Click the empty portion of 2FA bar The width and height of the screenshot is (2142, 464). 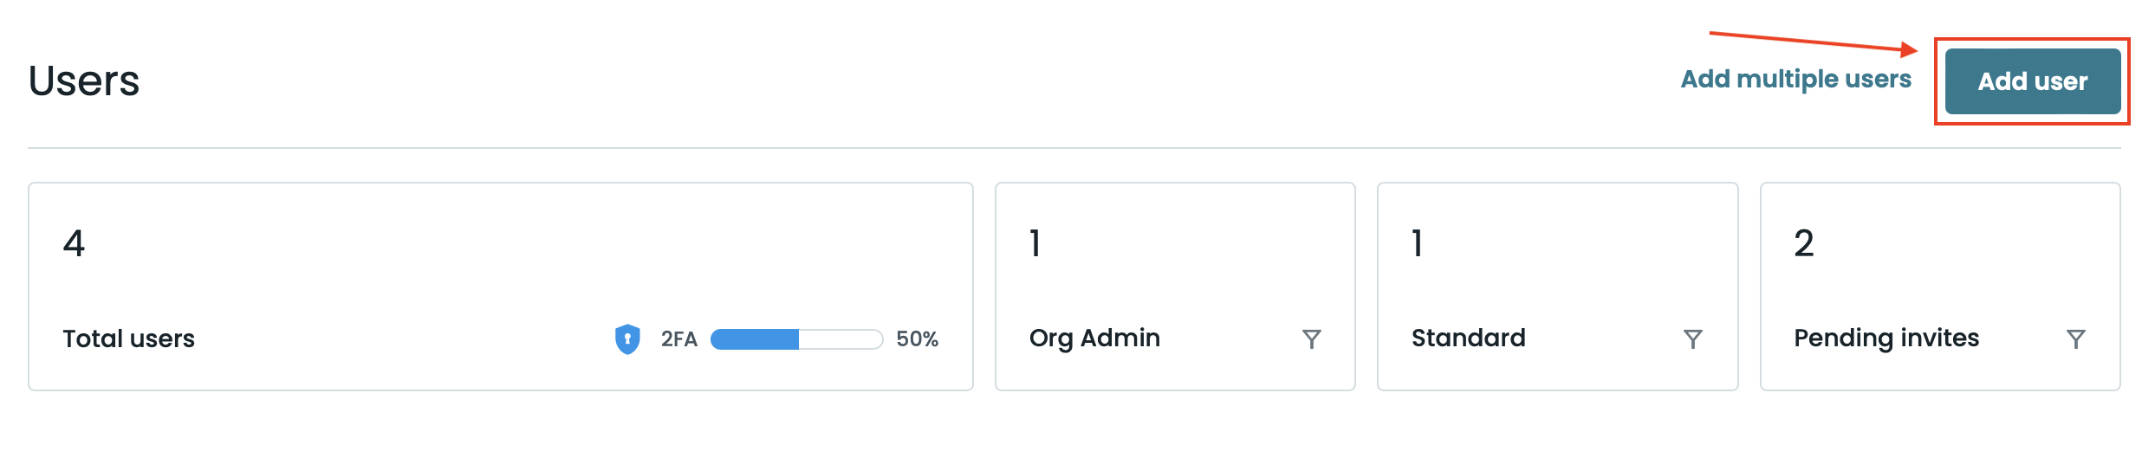coord(839,339)
